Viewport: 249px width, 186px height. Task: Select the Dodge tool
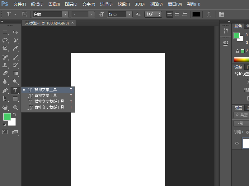point(15,82)
